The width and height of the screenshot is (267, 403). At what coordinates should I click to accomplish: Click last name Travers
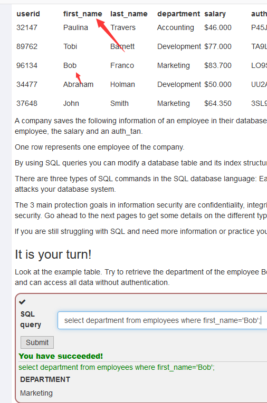tap(123, 27)
